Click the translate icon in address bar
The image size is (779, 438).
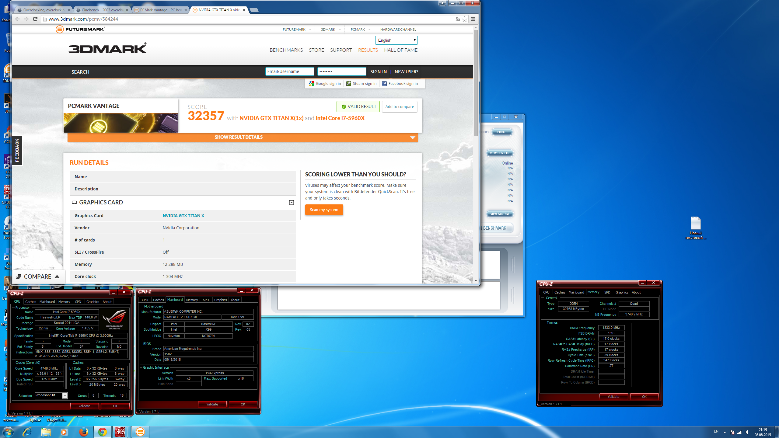[457, 19]
